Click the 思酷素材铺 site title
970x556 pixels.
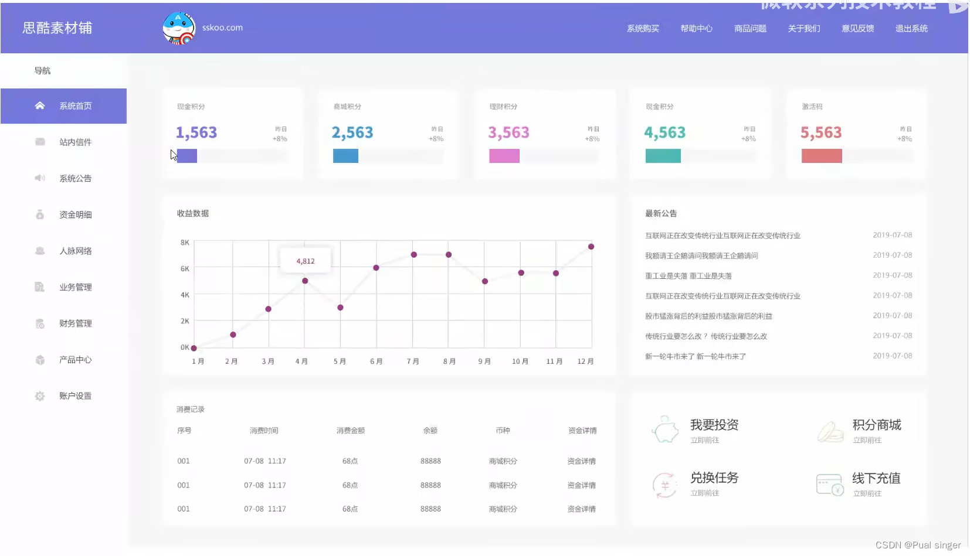click(x=57, y=28)
